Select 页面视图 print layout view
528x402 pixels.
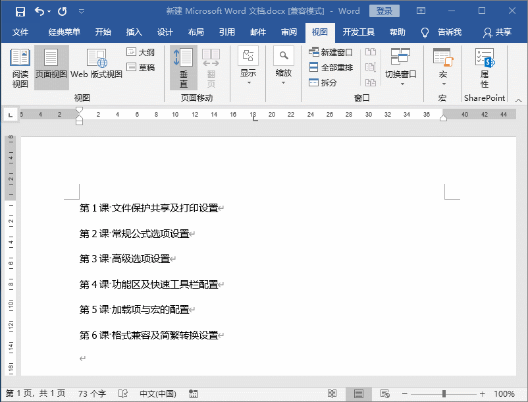click(x=51, y=67)
